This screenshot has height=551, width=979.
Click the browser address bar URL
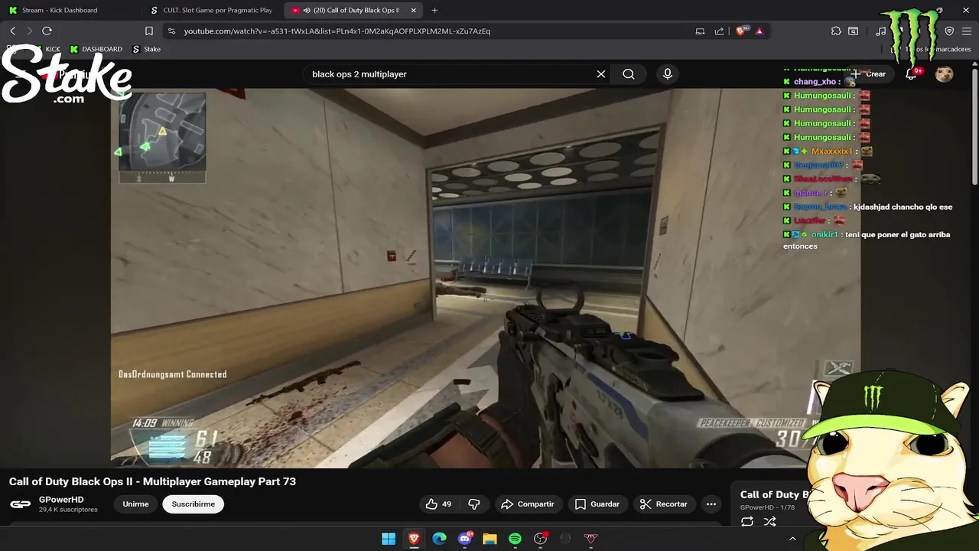click(337, 31)
